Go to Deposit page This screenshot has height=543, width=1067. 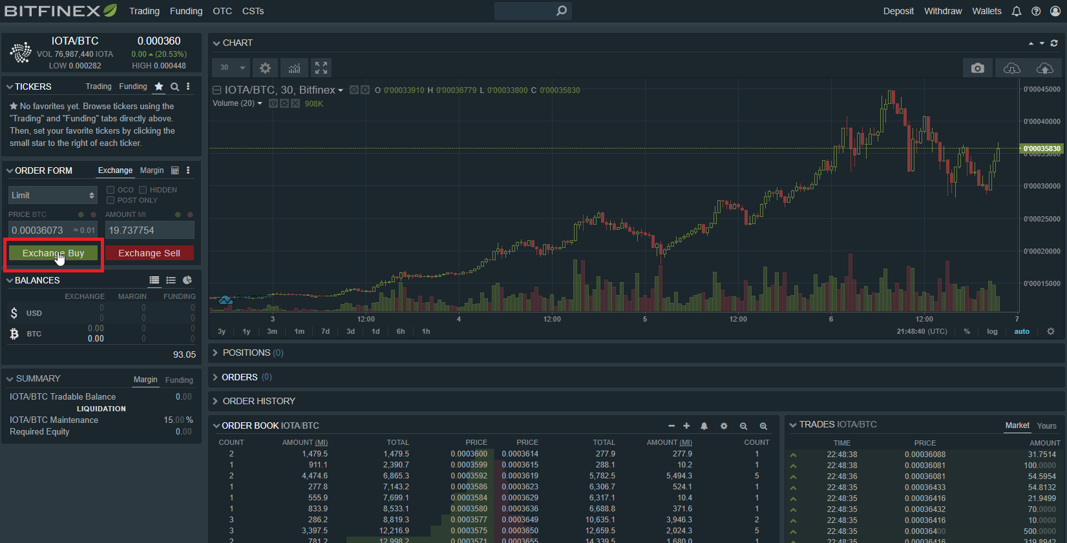(898, 11)
